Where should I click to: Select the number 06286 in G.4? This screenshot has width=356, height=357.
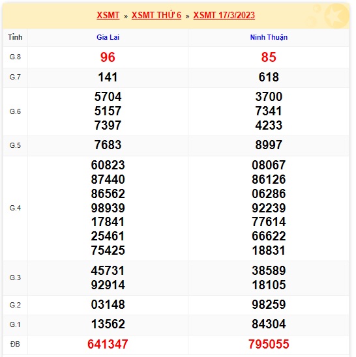[x=269, y=193]
